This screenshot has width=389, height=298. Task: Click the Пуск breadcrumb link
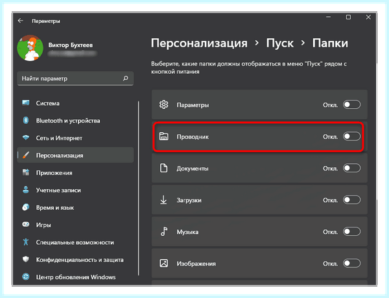click(280, 43)
